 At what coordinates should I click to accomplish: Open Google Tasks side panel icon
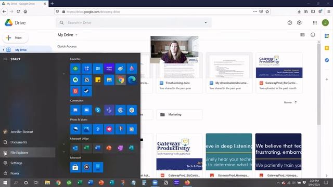[327, 60]
